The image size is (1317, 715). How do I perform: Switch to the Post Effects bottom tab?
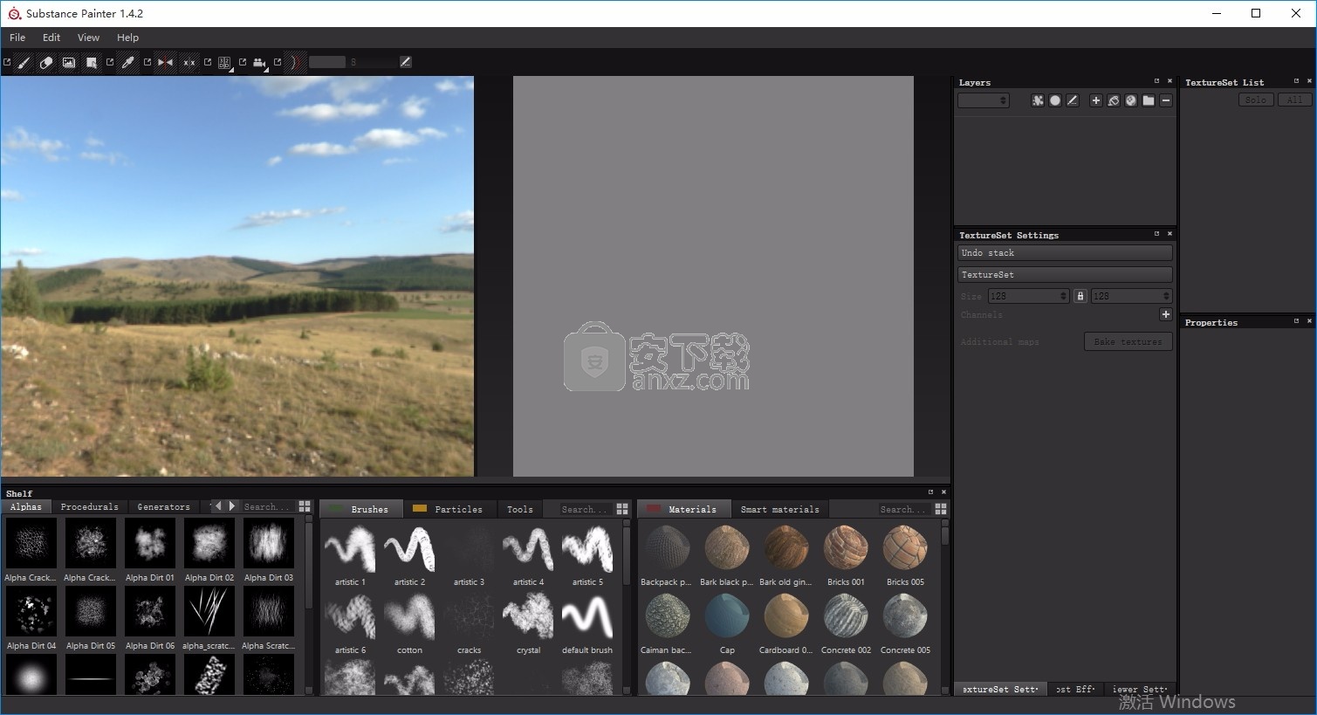tap(1075, 689)
